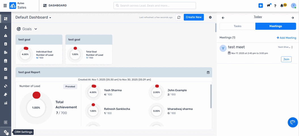The width and height of the screenshot is (299, 136).
Task: Click the global search input field
Action: pyautogui.click(x=155, y=6)
